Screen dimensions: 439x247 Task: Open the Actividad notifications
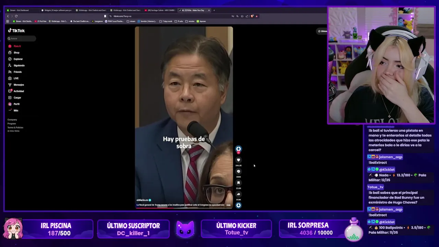pos(16,91)
